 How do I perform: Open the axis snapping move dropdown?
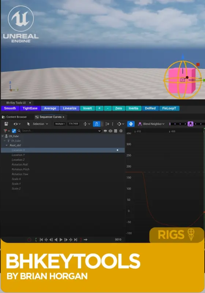click(x=87, y=124)
